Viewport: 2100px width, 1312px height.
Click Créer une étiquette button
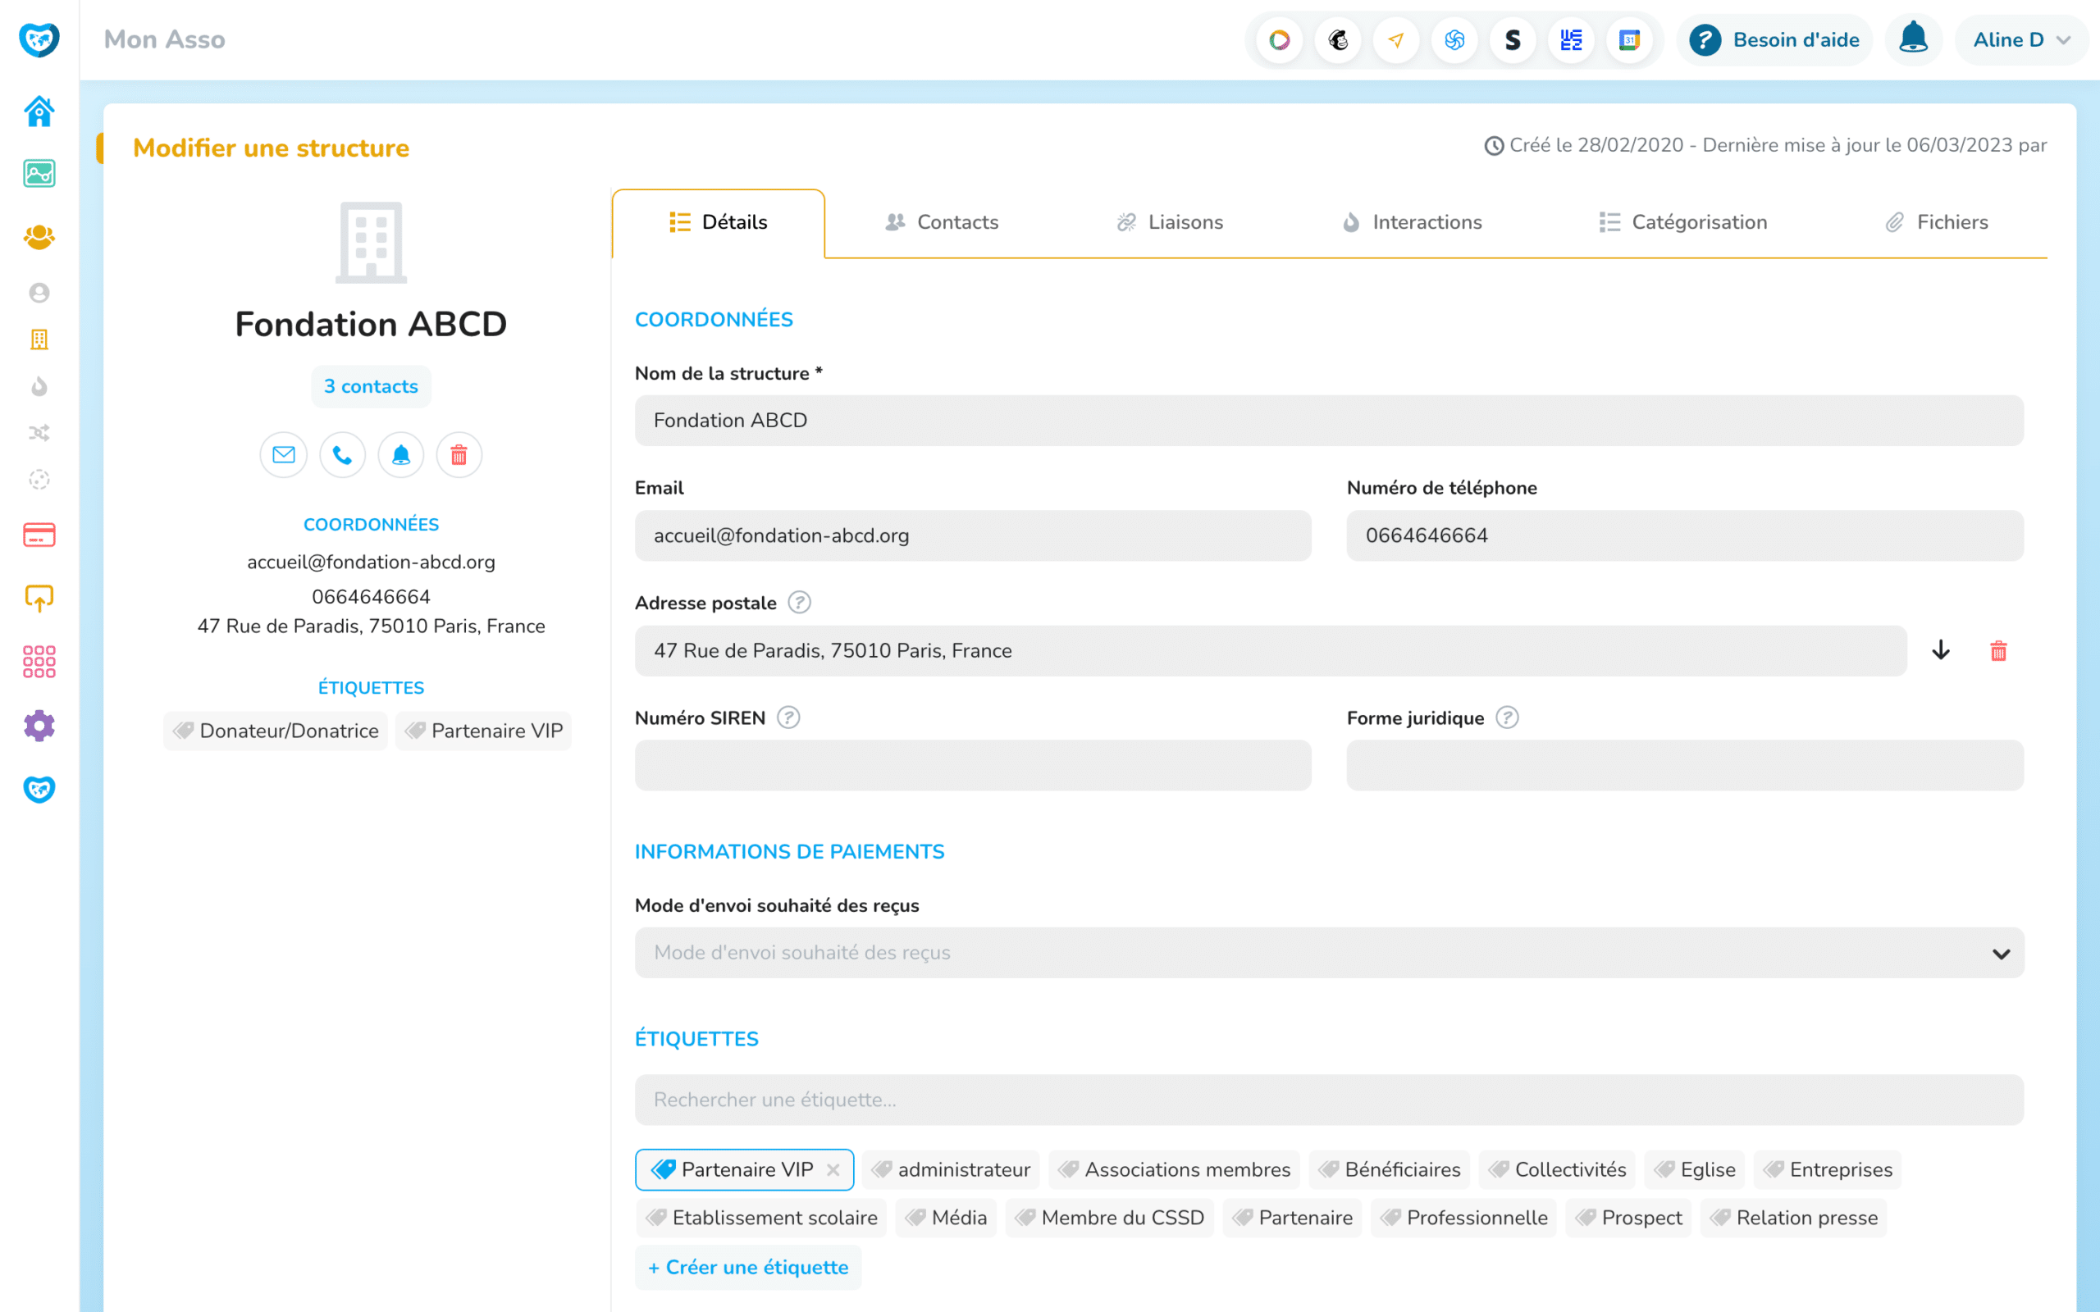tap(748, 1267)
